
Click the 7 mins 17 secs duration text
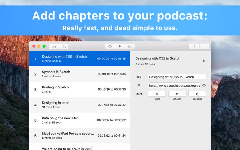coord(52,76)
